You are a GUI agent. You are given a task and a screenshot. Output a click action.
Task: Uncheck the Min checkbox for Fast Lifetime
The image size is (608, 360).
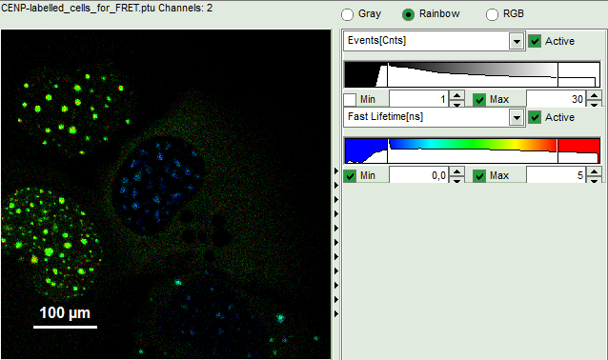pos(350,176)
